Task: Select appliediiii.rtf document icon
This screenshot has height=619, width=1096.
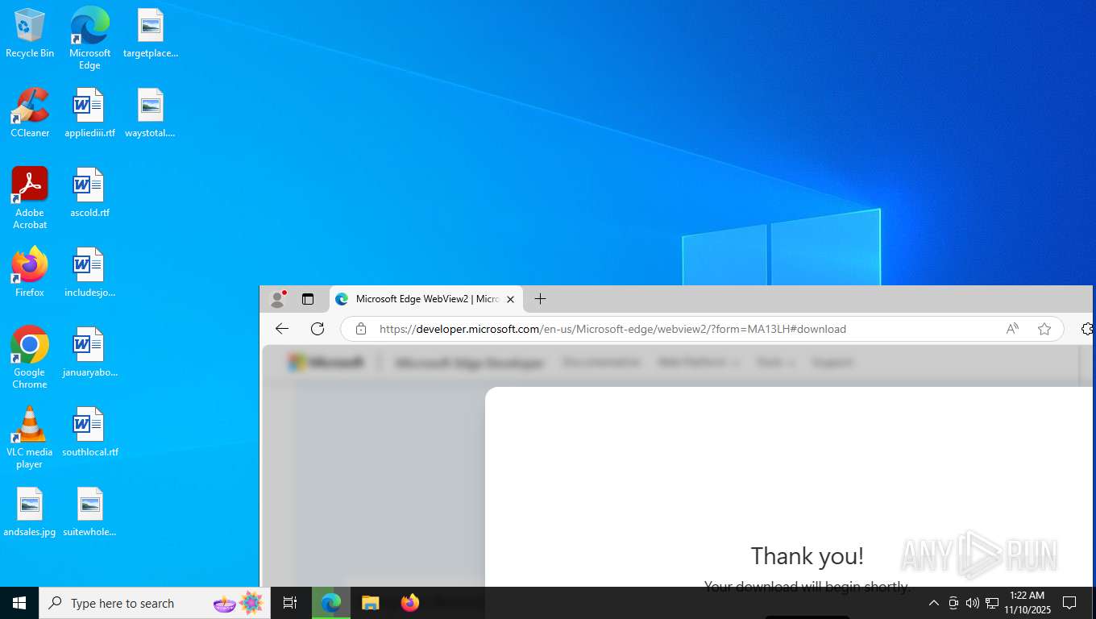Action: click(x=89, y=113)
